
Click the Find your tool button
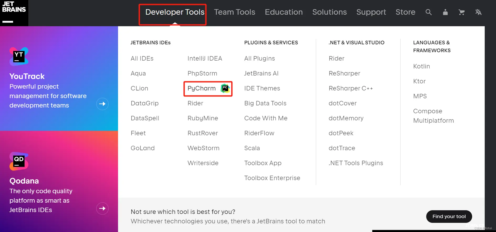click(449, 217)
